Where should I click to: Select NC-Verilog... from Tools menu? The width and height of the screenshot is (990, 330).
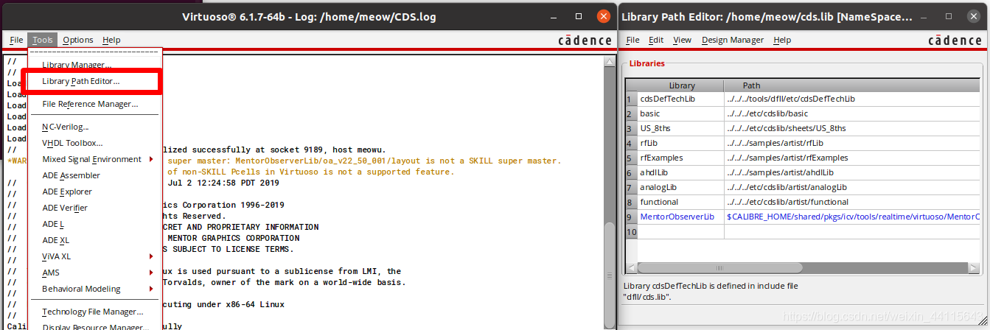tap(66, 127)
